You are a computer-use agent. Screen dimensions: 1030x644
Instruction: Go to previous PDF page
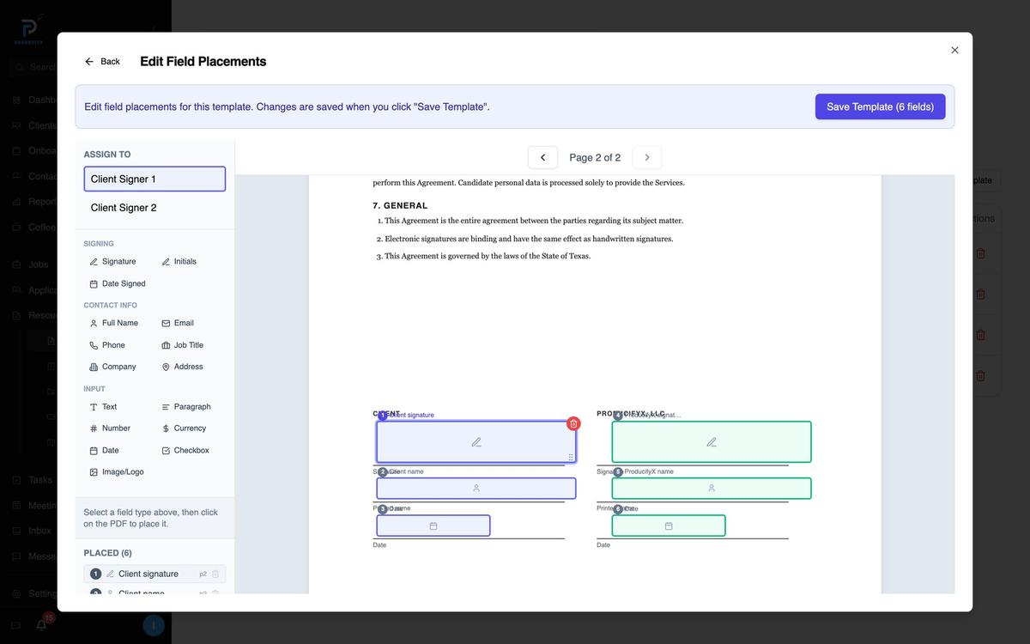pyautogui.click(x=542, y=157)
